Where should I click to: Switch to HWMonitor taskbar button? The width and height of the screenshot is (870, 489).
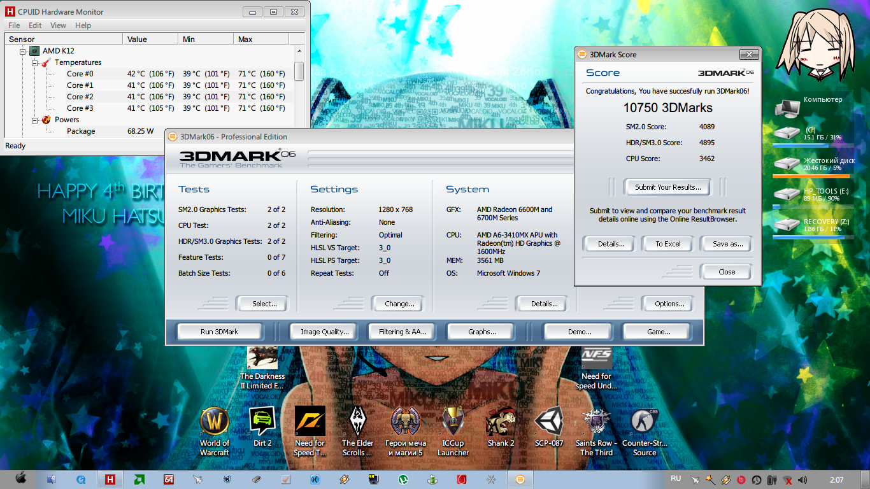(110, 479)
